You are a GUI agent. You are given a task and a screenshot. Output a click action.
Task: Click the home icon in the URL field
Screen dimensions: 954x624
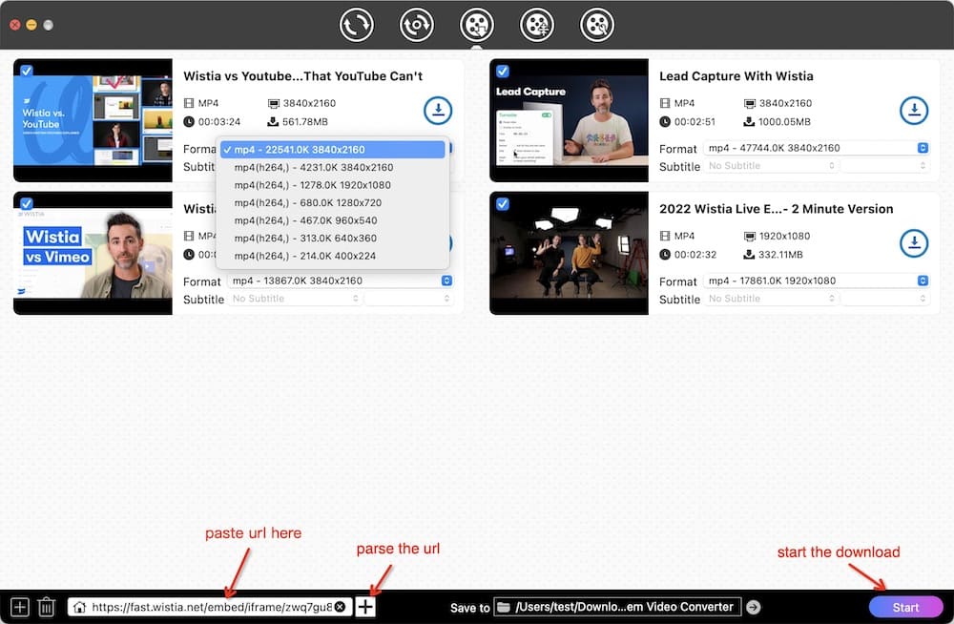(x=79, y=607)
